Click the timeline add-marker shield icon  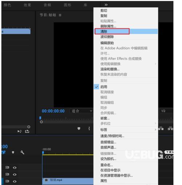[x=13, y=152]
